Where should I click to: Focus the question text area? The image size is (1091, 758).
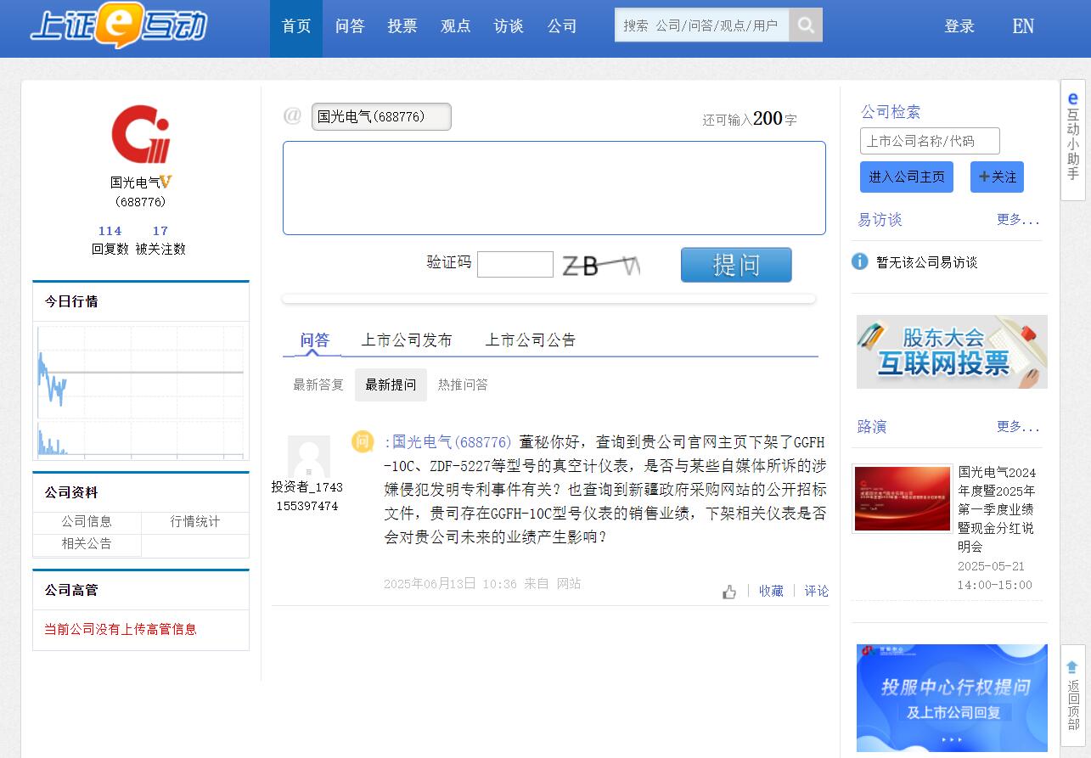pyautogui.click(x=554, y=188)
